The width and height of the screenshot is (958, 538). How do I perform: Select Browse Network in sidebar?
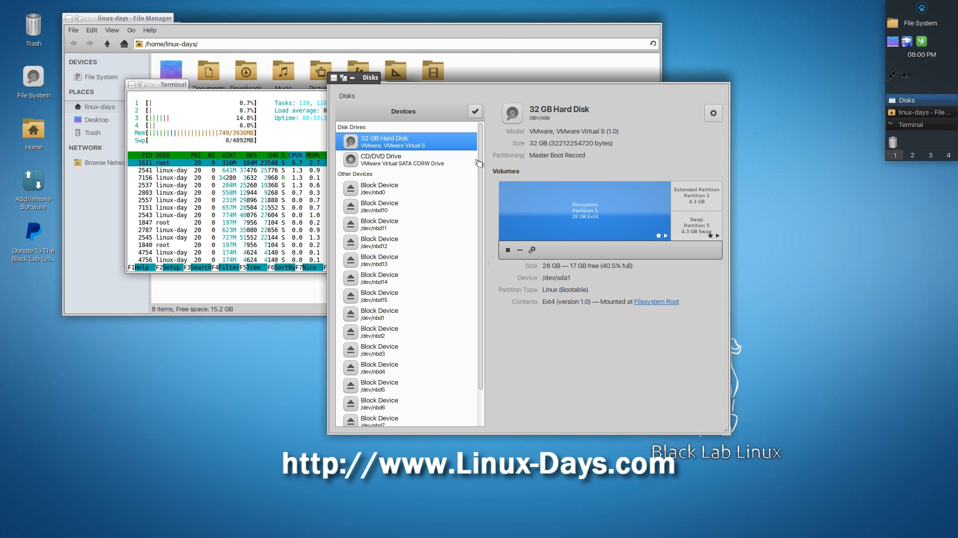coord(95,162)
